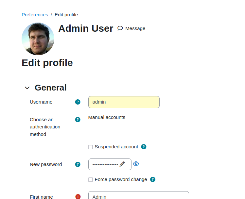The height and width of the screenshot is (199, 245).
Task: Click the Admin User profile picture
Action: [x=38, y=39]
